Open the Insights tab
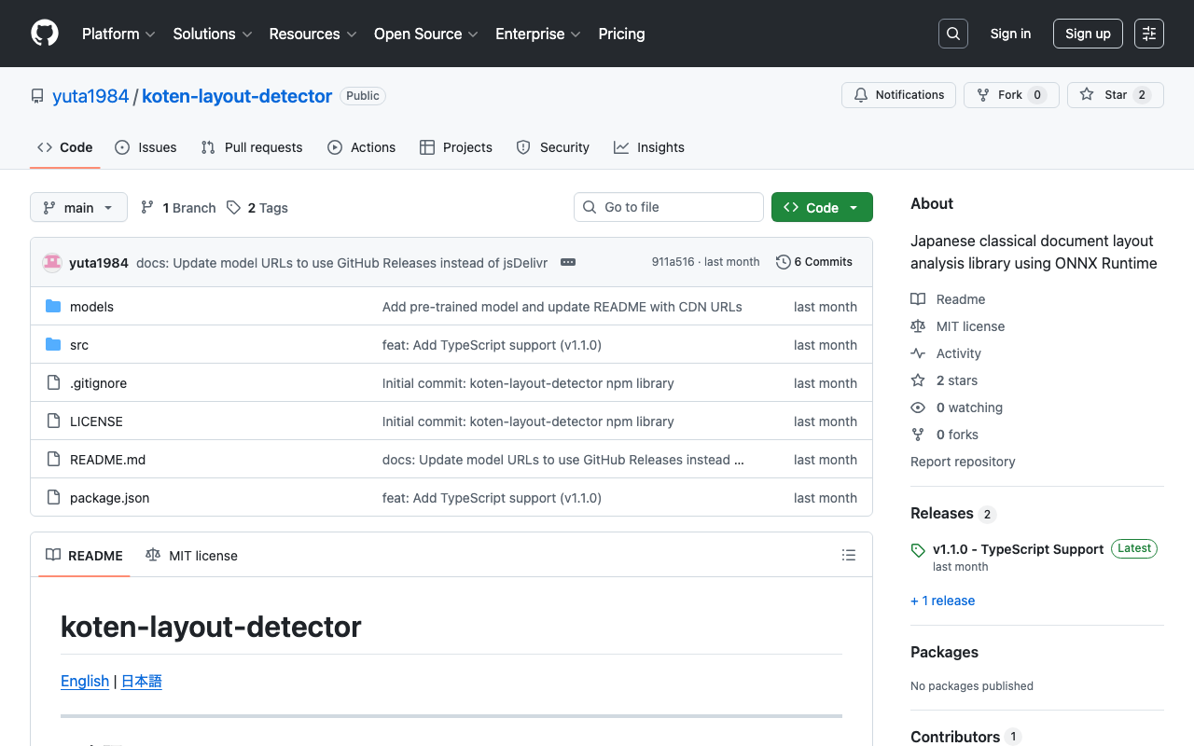 click(649, 147)
